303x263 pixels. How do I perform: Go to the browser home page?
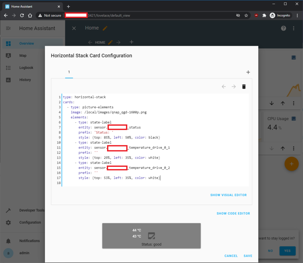pyautogui.click(x=30, y=15)
